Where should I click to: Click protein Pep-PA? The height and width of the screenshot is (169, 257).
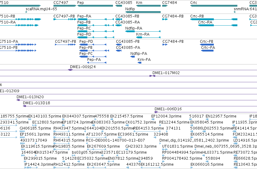[97, 63]
